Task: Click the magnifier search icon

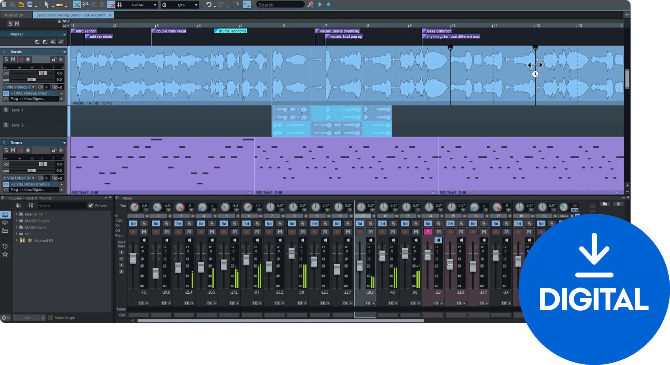Action: click(x=311, y=5)
